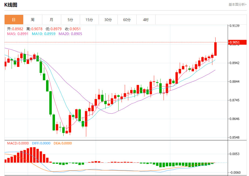Screen dimensions: 249x176
Task: Click the latest tall red candlestick
Action: pyautogui.click(x=216, y=49)
